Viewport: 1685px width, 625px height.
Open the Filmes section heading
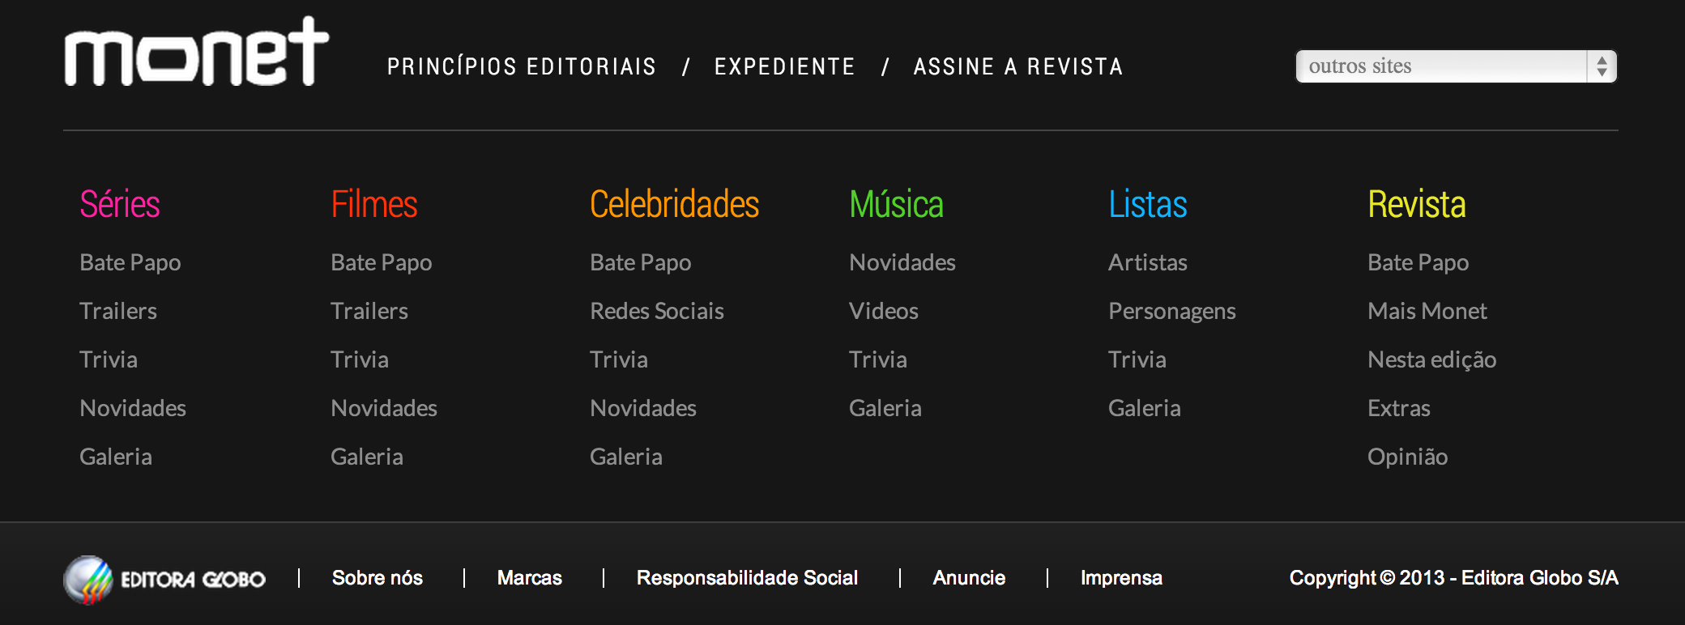pyautogui.click(x=373, y=204)
